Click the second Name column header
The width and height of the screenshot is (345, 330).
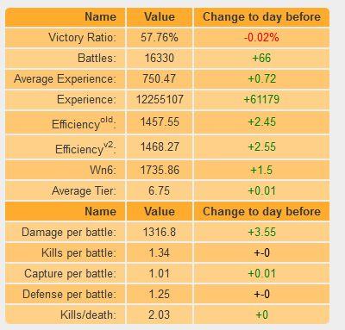point(100,212)
